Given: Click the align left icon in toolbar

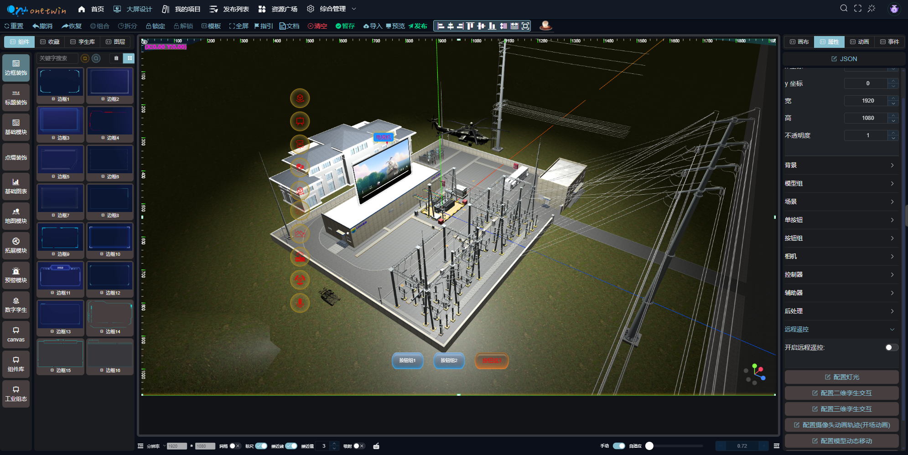Looking at the screenshot, I should (x=441, y=26).
